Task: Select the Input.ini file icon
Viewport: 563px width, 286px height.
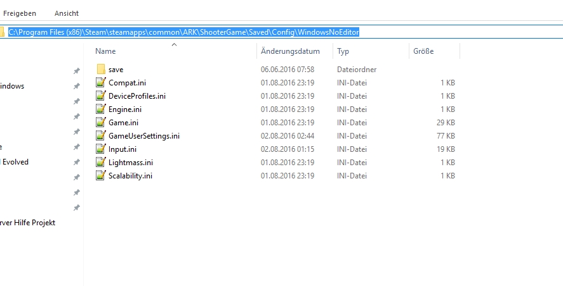Action: point(101,149)
